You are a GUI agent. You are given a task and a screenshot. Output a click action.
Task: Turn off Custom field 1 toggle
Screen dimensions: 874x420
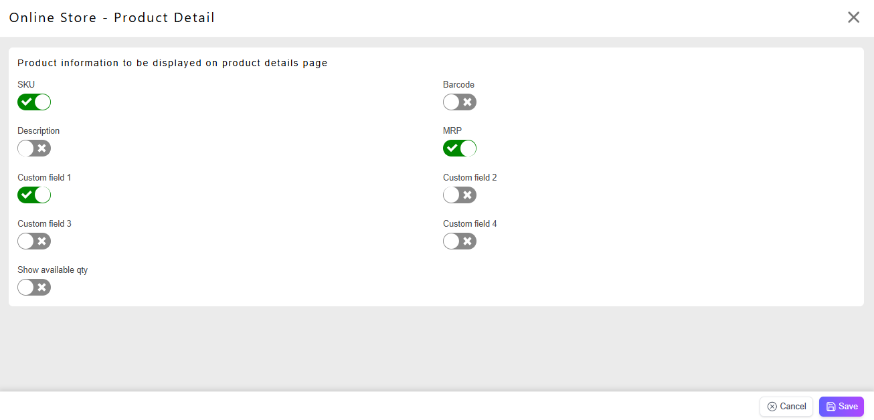(x=34, y=195)
